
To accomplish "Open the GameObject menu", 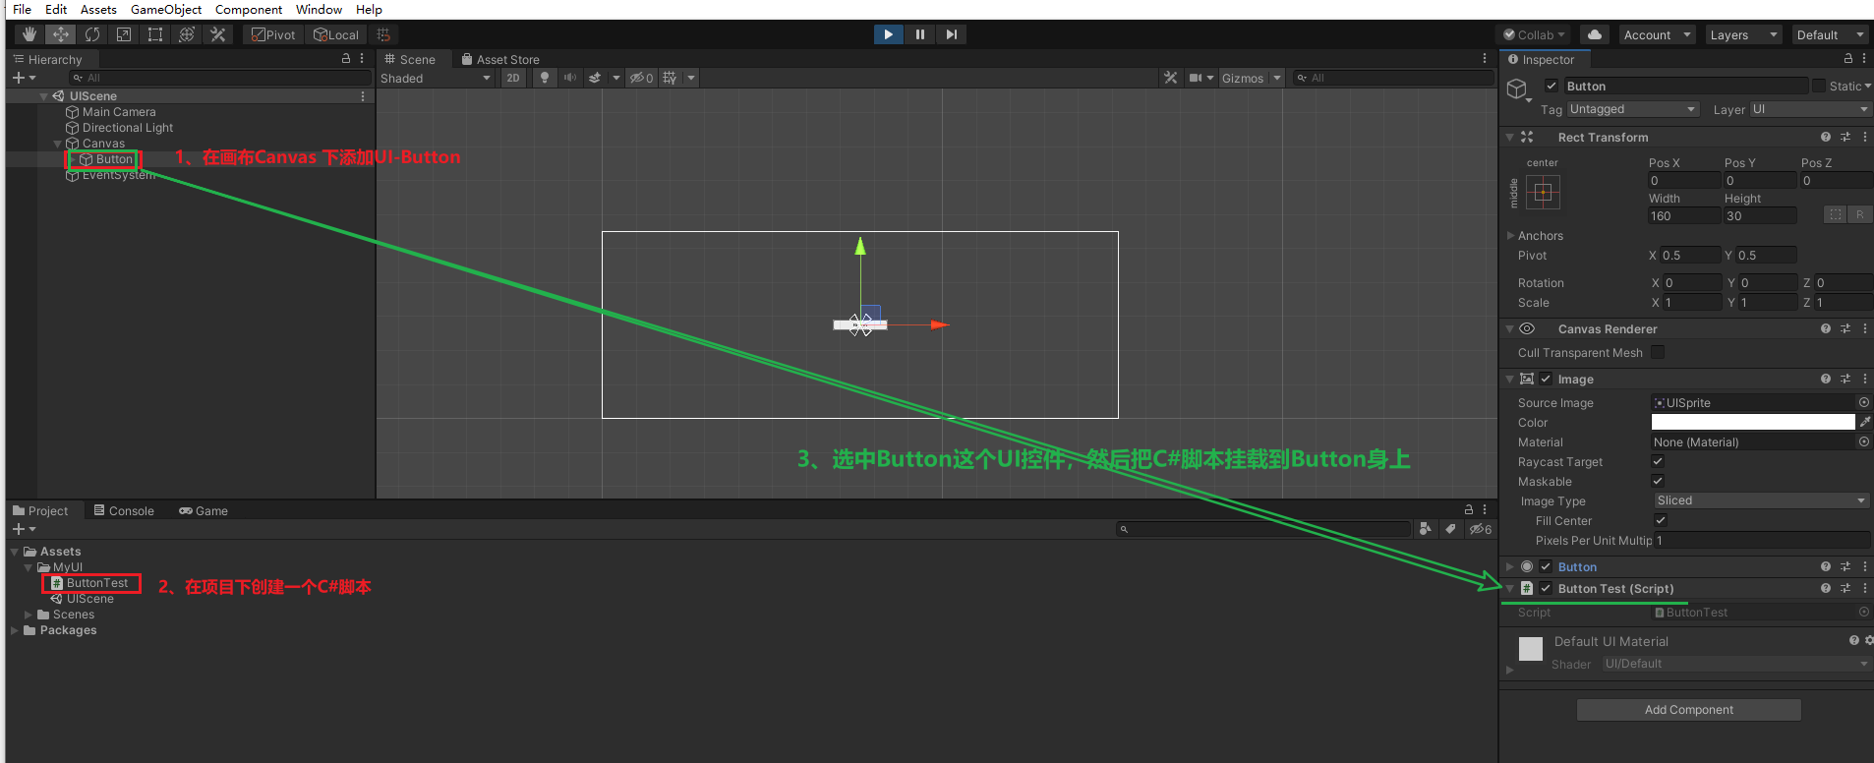I will 165,10.
